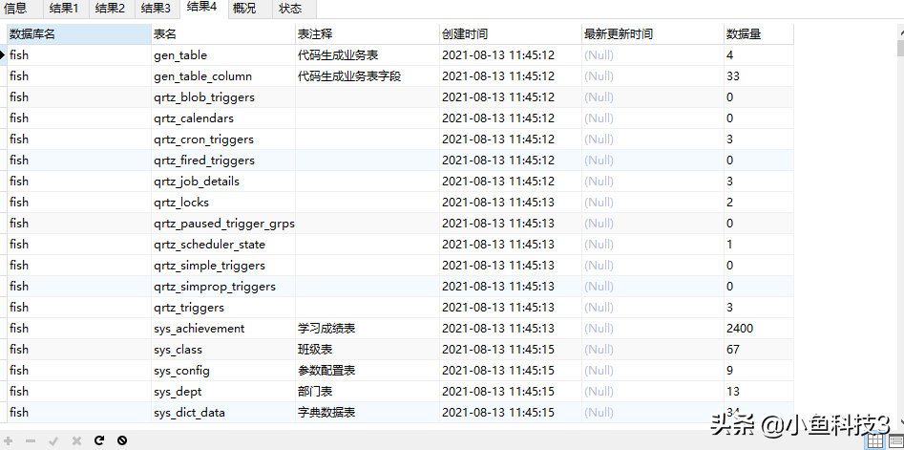Click the 表注释 column header
904x450 pixels.
point(368,34)
